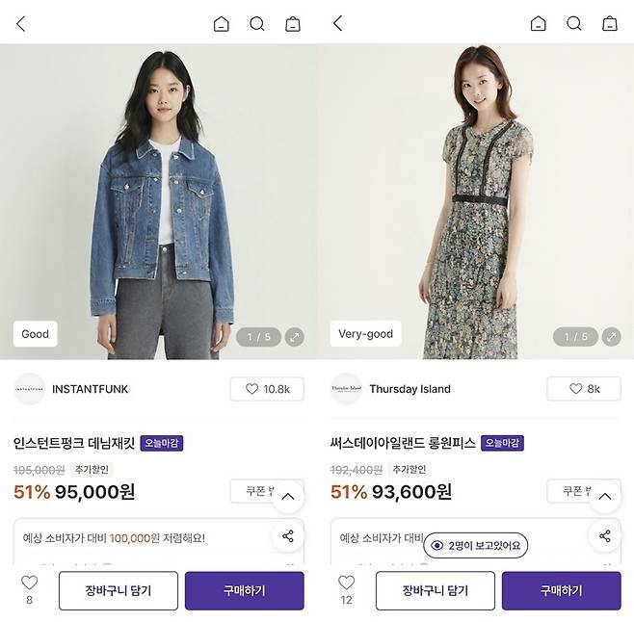This screenshot has width=634, height=622.
Task: Expand denim jacket photo to fullscreen
Action: 295,337
